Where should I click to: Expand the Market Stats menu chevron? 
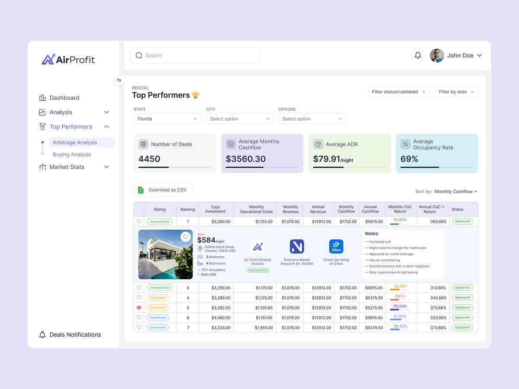pos(107,167)
